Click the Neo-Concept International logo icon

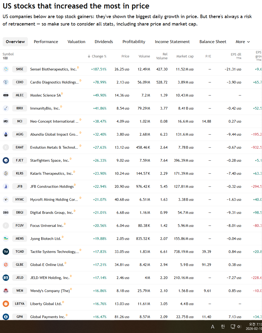(6, 121)
